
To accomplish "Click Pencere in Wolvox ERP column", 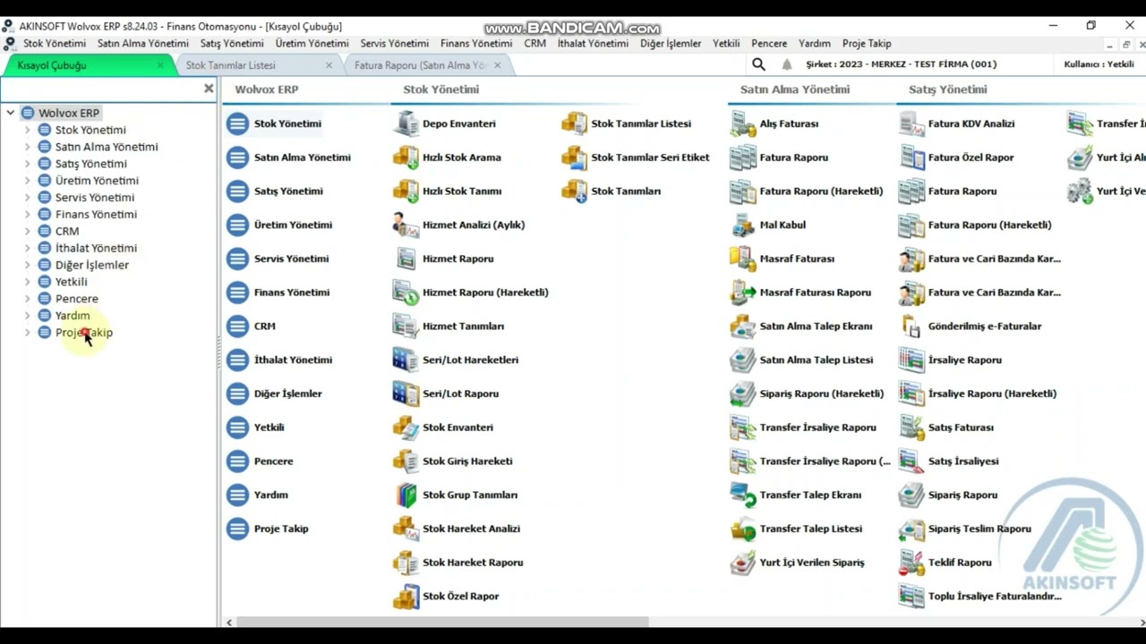I will click(273, 462).
